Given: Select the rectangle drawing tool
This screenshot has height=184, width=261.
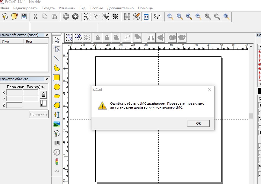Looking at the screenshot, I should click(x=57, y=78).
